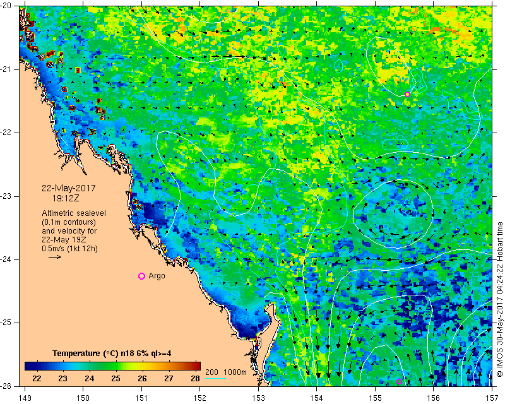Screen dimensions: 505x404
Task: Click the magenta Argo legend circle on land
Action: point(141,276)
